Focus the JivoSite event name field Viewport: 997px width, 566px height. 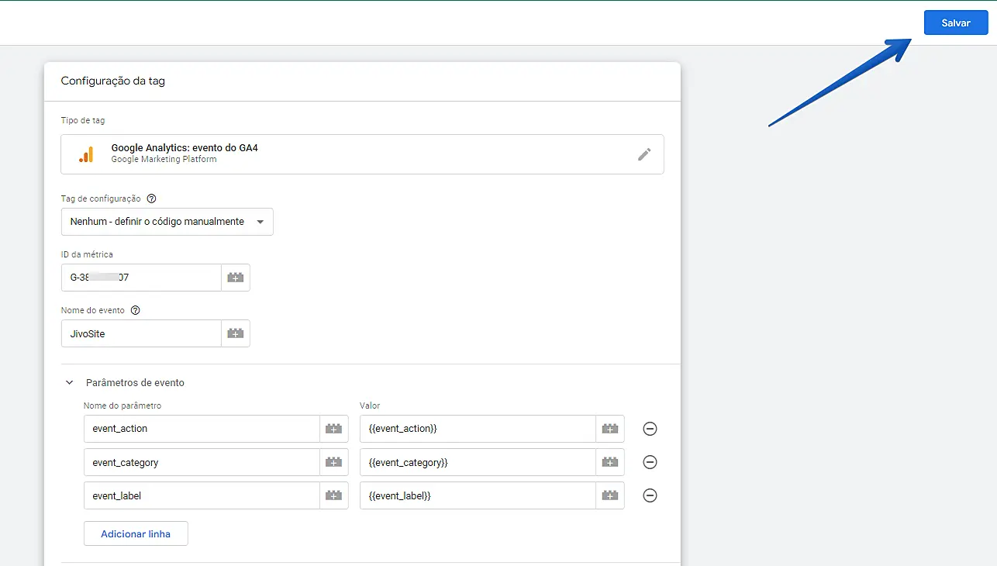pyautogui.click(x=141, y=333)
